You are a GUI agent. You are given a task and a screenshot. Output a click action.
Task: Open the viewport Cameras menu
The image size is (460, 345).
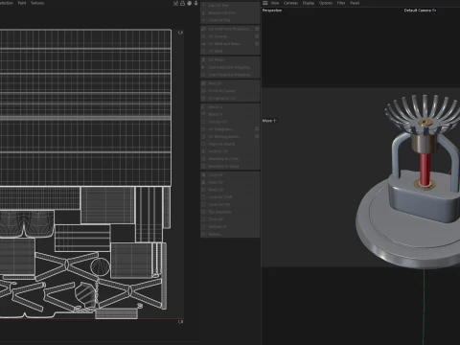(290, 3)
